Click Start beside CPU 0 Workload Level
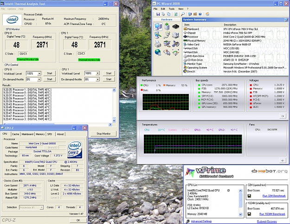Image resolution: width=290 pixels, height=224 pixels. pos(50,73)
